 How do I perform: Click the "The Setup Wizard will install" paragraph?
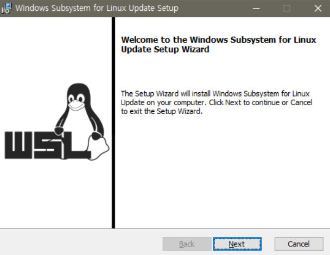217,103
